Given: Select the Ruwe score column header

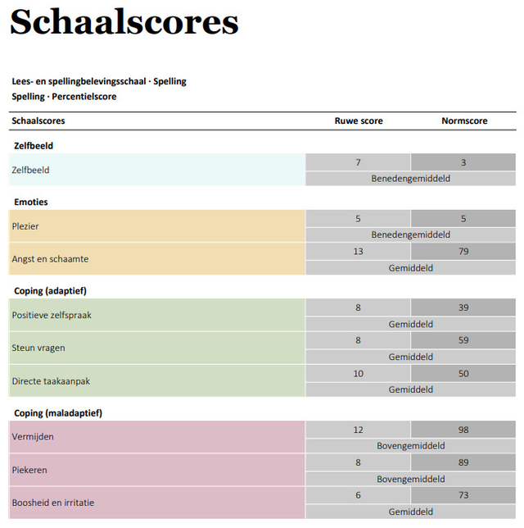Looking at the screenshot, I should point(359,121).
